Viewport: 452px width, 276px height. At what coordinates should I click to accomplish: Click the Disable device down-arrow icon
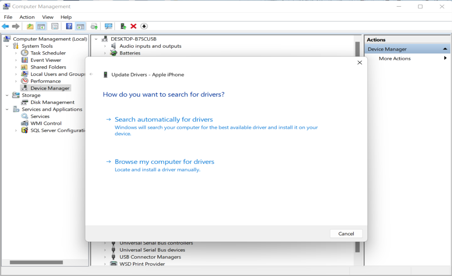tap(144, 26)
